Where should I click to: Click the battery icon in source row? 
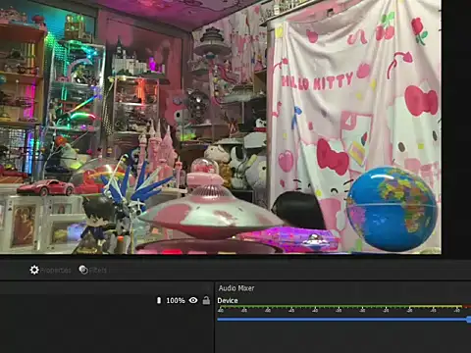click(159, 300)
